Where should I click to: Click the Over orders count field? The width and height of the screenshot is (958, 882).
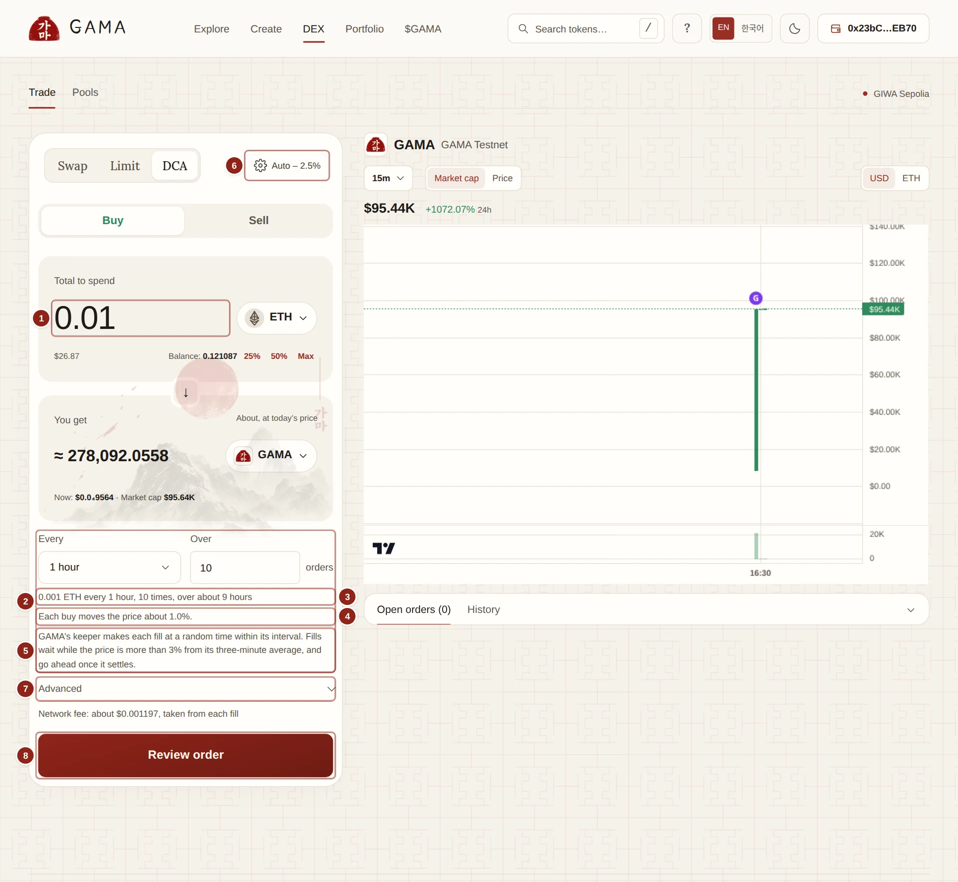pos(245,568)
